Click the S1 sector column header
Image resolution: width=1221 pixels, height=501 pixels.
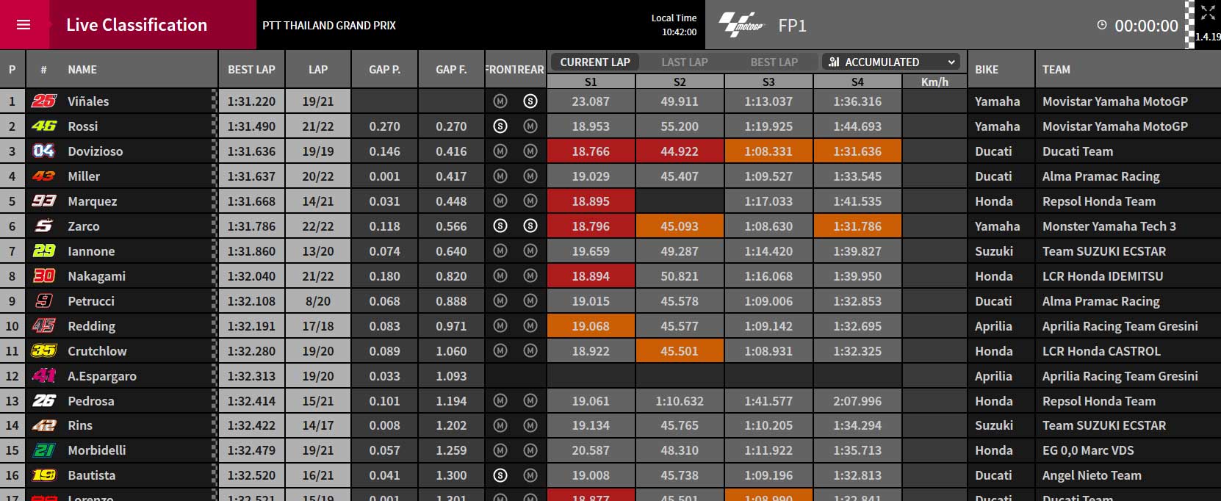(591, 82)
